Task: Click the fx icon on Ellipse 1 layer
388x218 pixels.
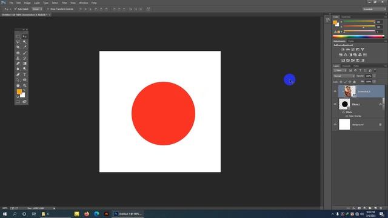Action: point(380,104)
